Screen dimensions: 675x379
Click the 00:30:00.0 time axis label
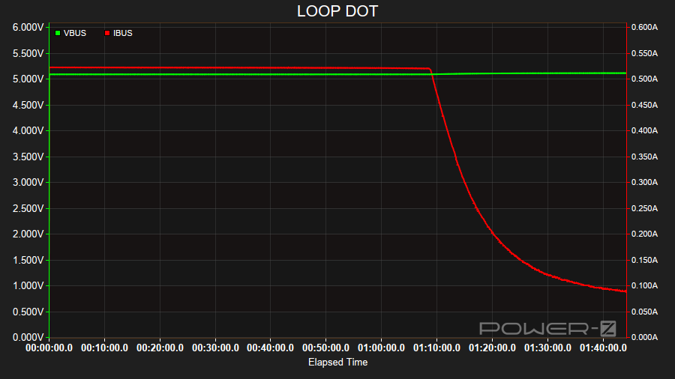215,348
